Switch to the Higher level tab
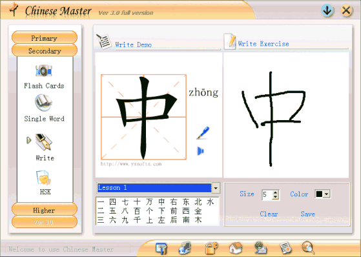This screenshot has height=257, width=361. (x=45, y=210)
